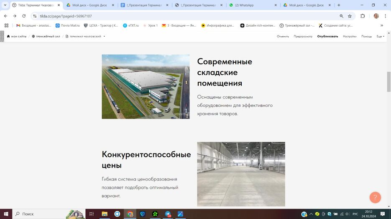Show hidden bookmarks with the overflow chevron
391x219 pixels.
coord(381,25)
